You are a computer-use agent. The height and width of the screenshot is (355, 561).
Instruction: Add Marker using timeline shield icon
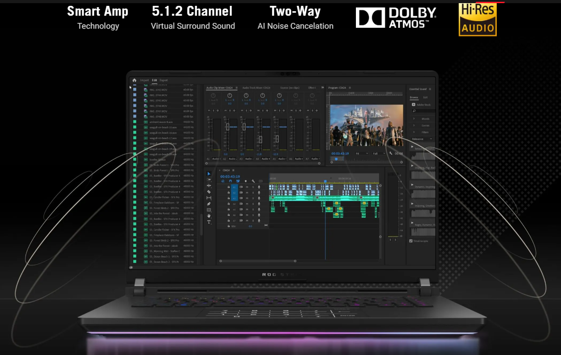pyautogui.click(x=246, y=181)
